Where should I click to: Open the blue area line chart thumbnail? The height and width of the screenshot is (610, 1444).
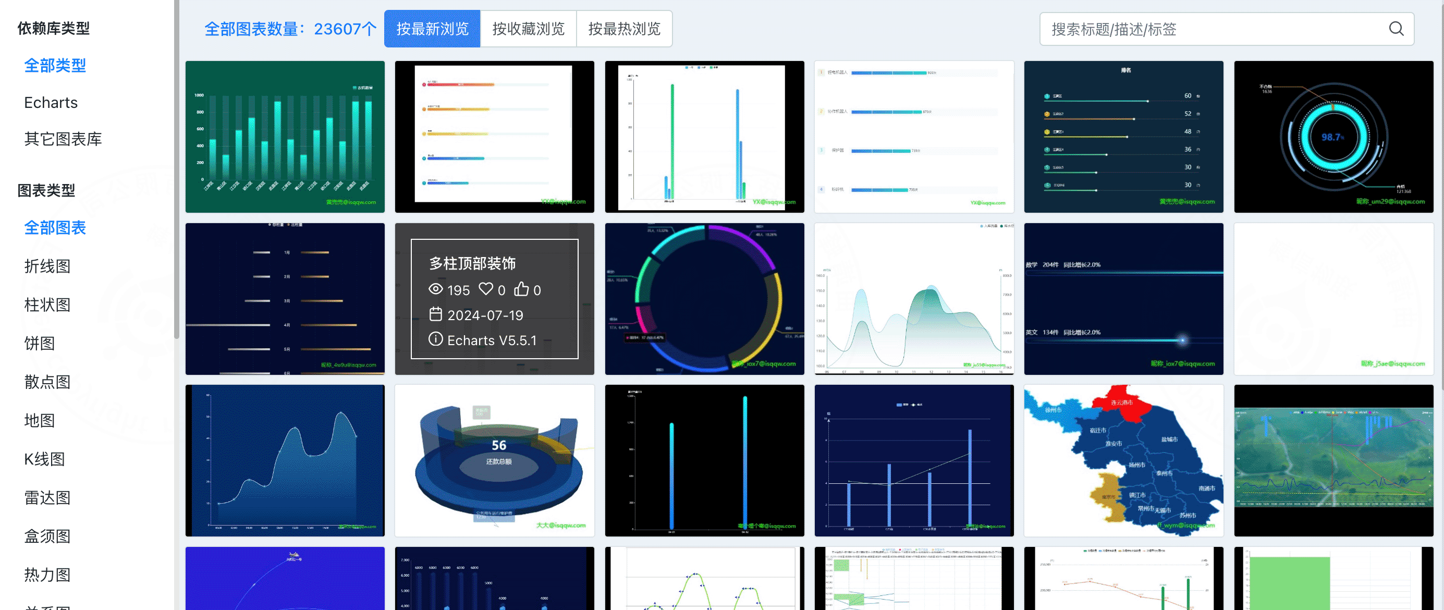[x=285, y=460]
